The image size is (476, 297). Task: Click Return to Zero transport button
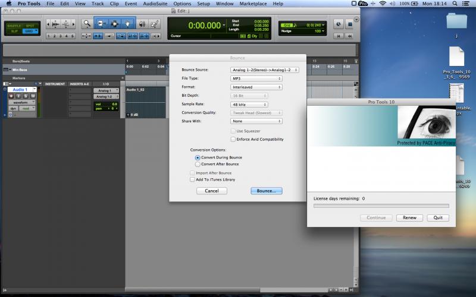pos(338,36)
